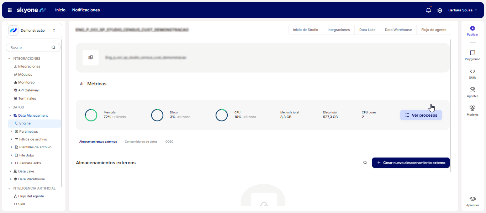Screen dimensions: 486x213
Task: Open settings gear in top bar
Action: pos(440,10)
